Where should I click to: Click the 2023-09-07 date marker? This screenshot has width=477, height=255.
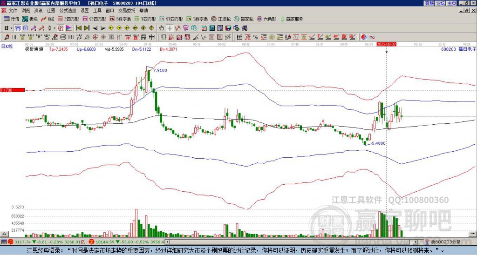coord(386,44)
